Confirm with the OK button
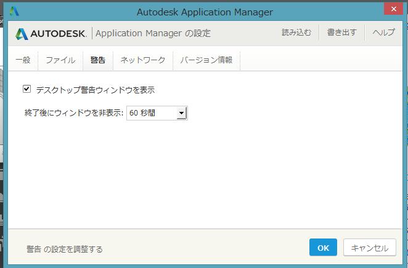408x268 pixels. click(323, 248)
